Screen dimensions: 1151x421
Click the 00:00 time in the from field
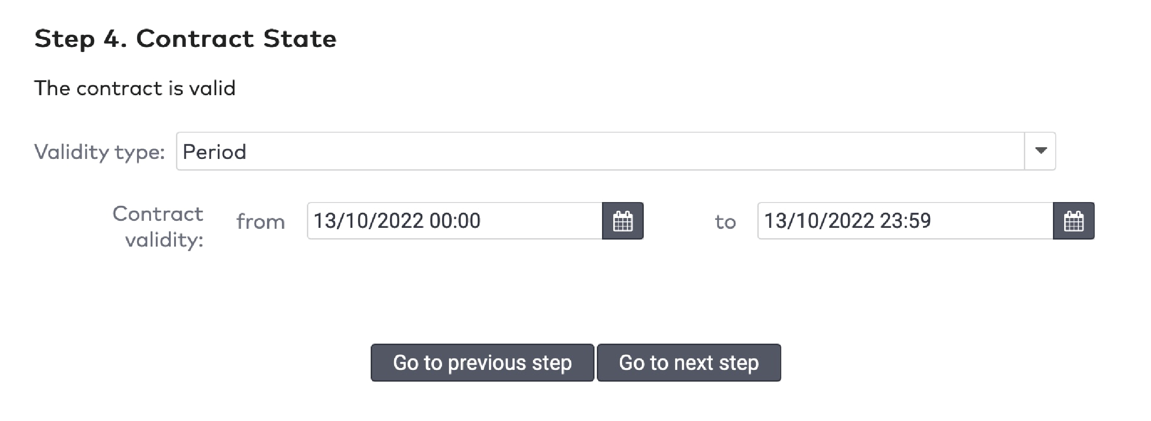pyautogui.click(x=455, y=221)
